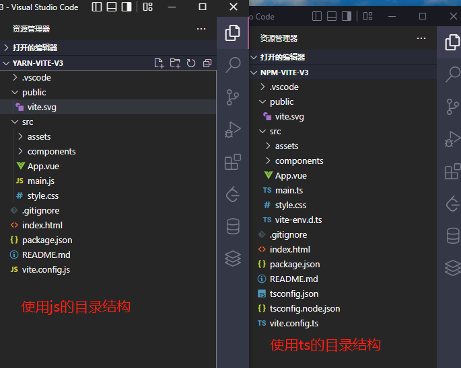
Task: Click the database icon in left window's activity bar
Action: 233,226
